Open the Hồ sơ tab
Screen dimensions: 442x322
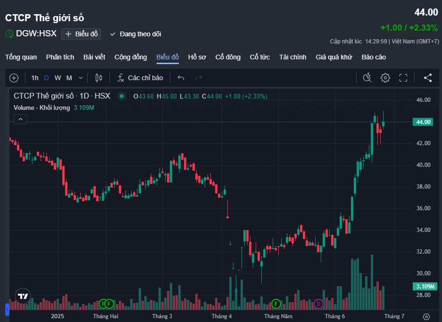coord(197,57)
